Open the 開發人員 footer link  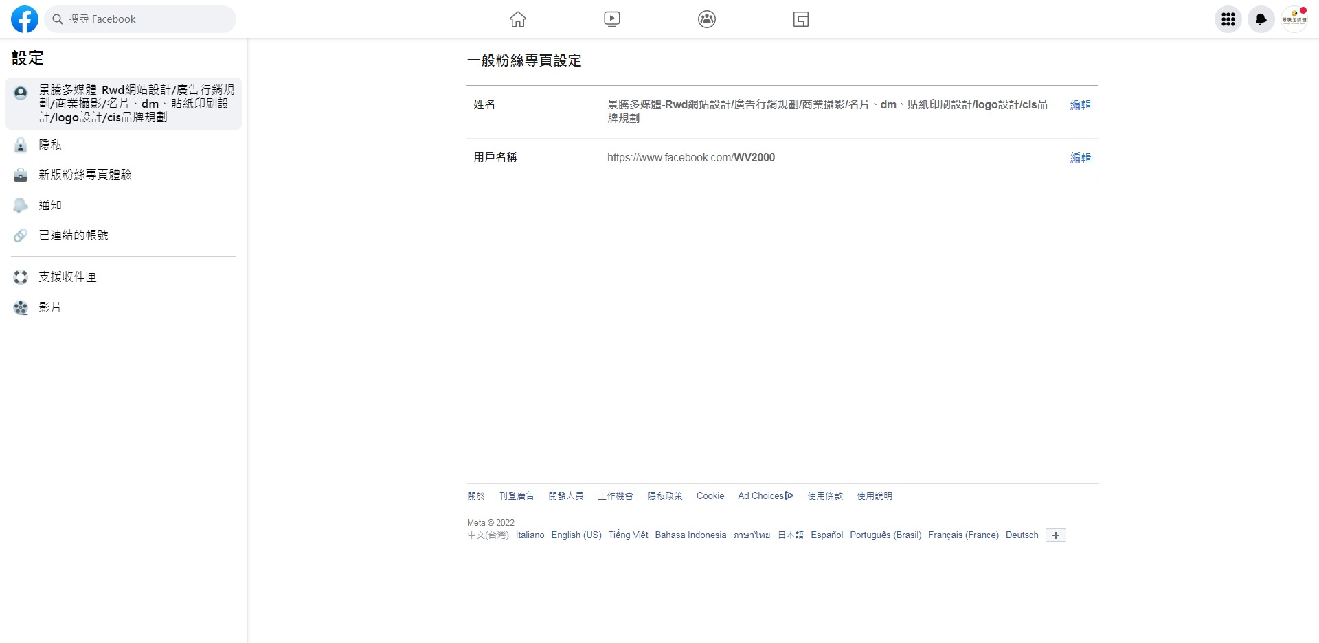pos(566,496)
